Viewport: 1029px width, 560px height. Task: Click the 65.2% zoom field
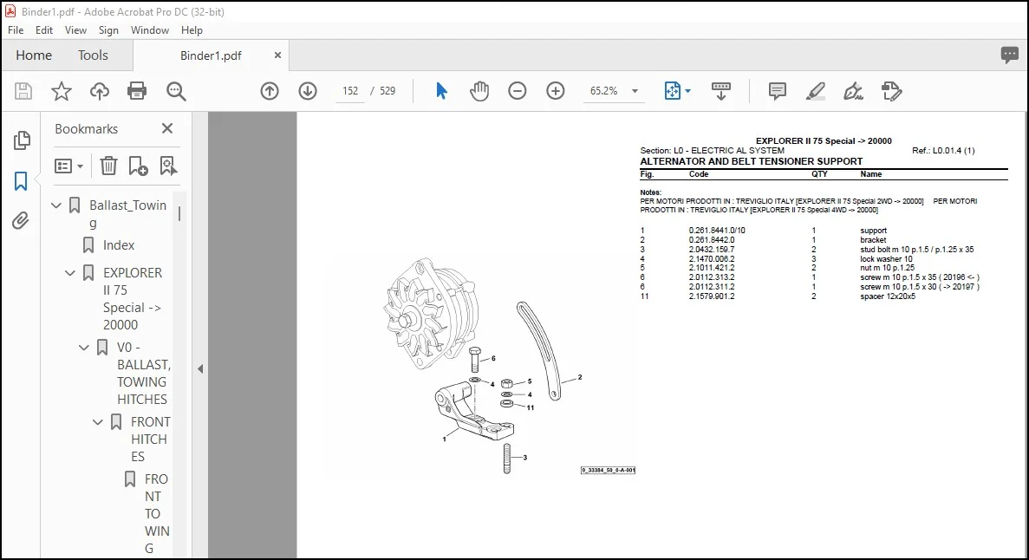[603, 91]
